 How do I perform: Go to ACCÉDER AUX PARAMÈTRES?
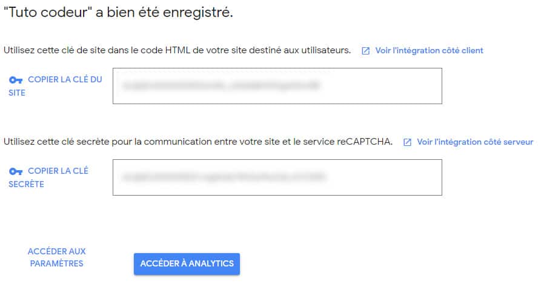click(56, 257)
